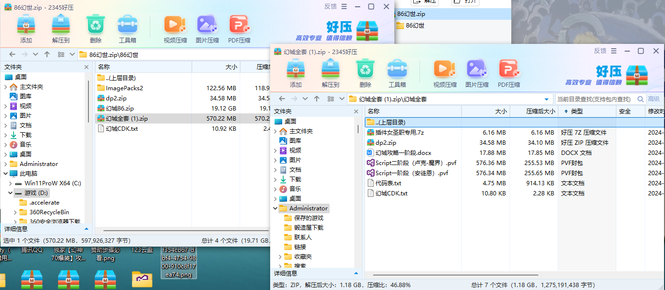Sort files by 类型 column header

(577, 111)
